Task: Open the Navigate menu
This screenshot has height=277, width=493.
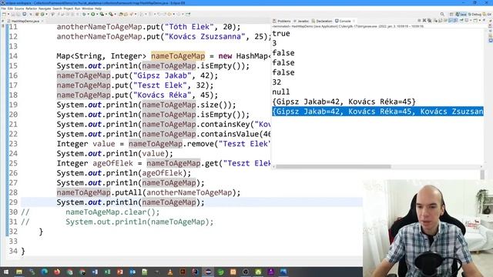Action: [45, 8]
